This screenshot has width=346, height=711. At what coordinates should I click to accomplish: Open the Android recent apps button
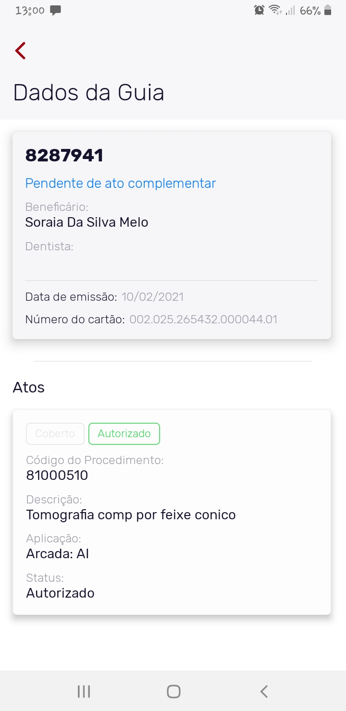[84, 691]
